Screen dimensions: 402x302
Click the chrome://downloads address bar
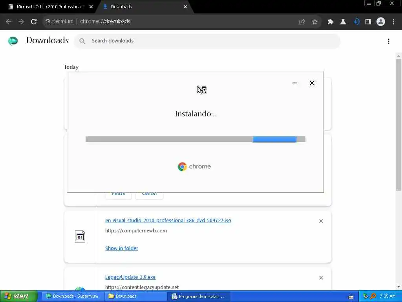(169, 22)
